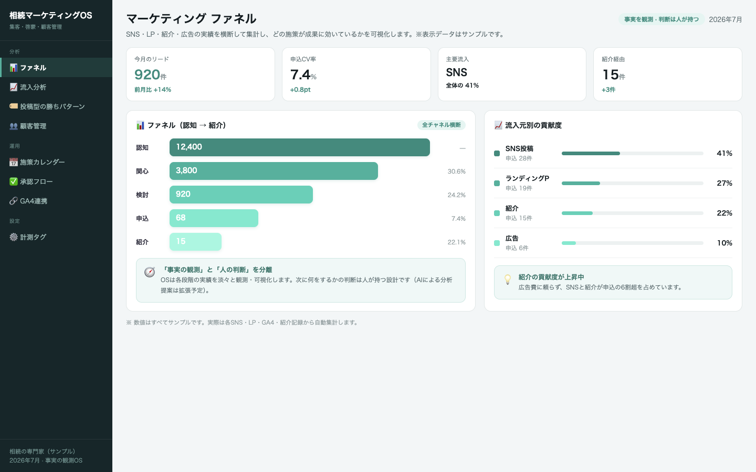Image resolution: width=756 pixels, height=472 pixels.
Task: Select GA4連携 menu item
Action: pos(56,201)
